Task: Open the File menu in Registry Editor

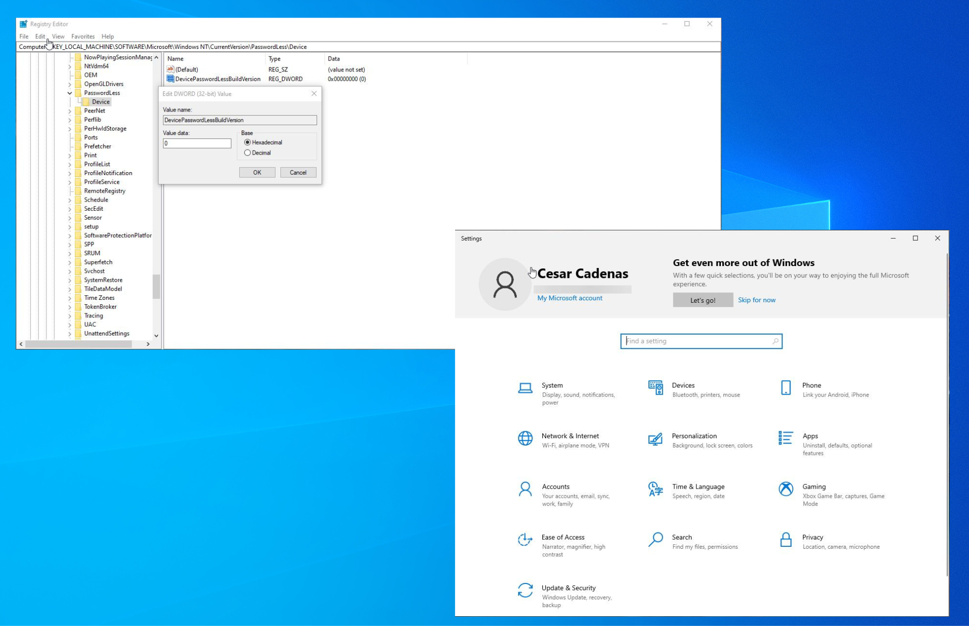Action: pos(24,36)
